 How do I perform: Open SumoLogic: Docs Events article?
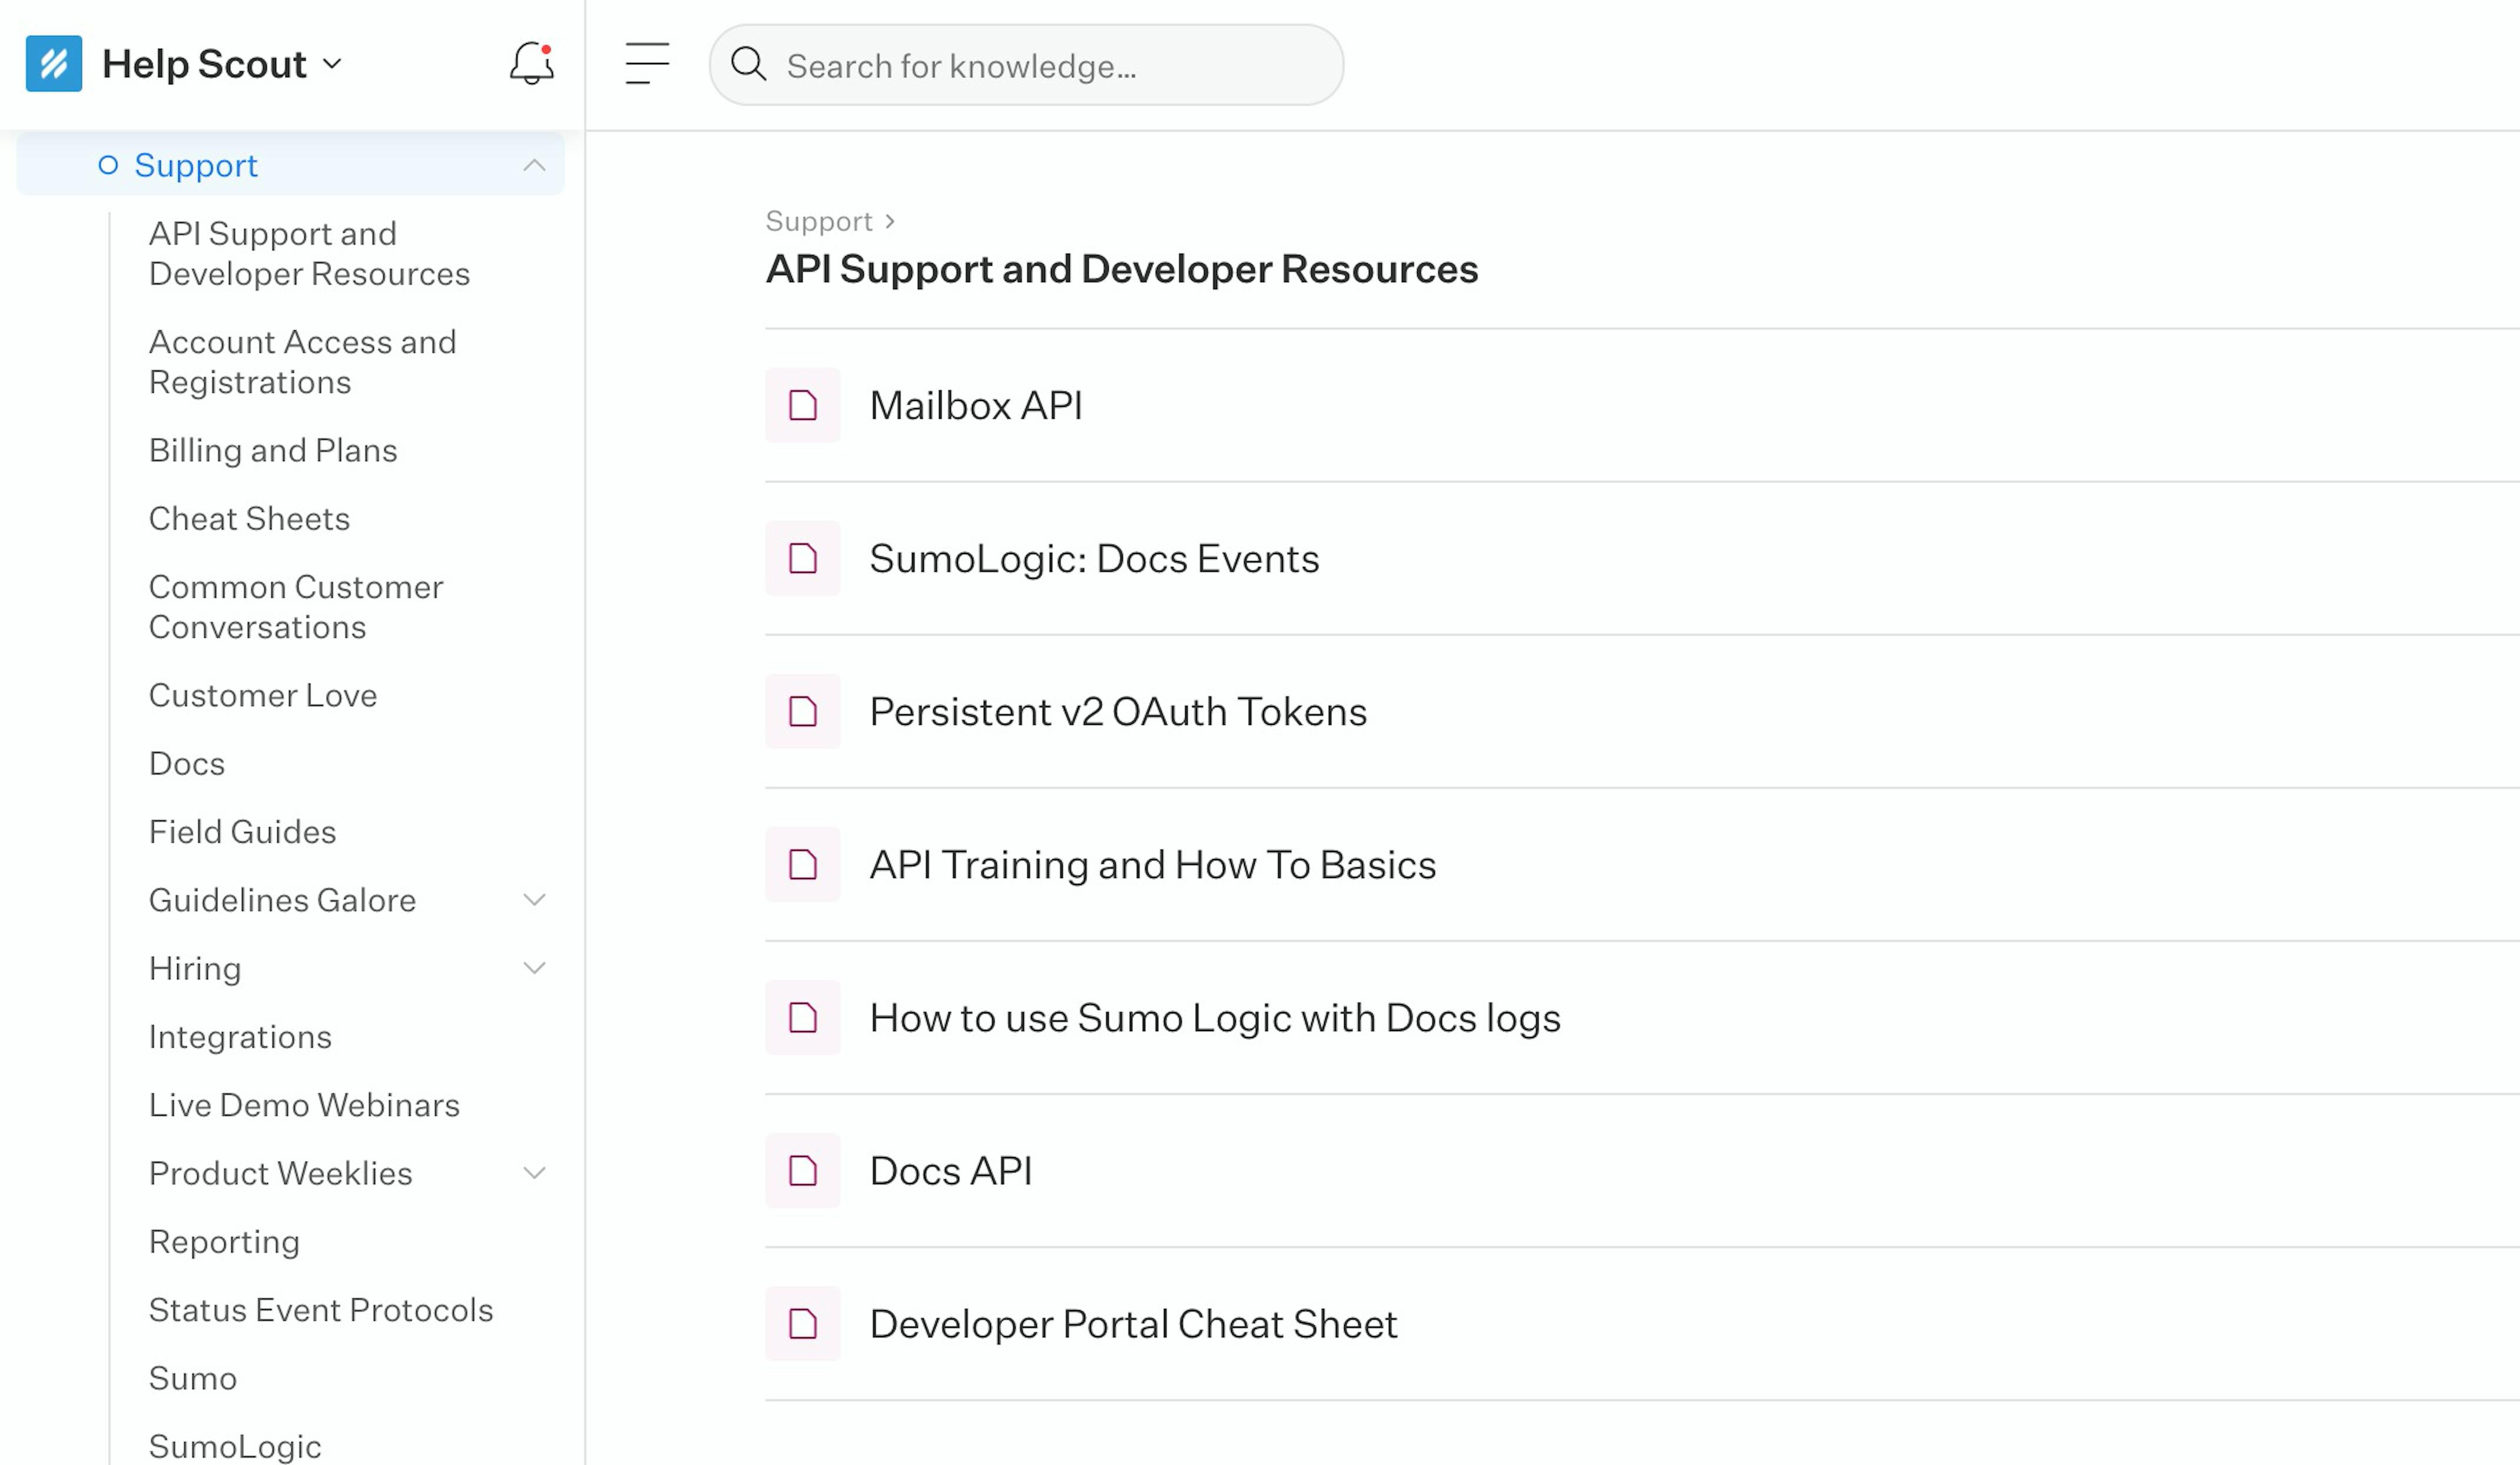coord(1094,558)
